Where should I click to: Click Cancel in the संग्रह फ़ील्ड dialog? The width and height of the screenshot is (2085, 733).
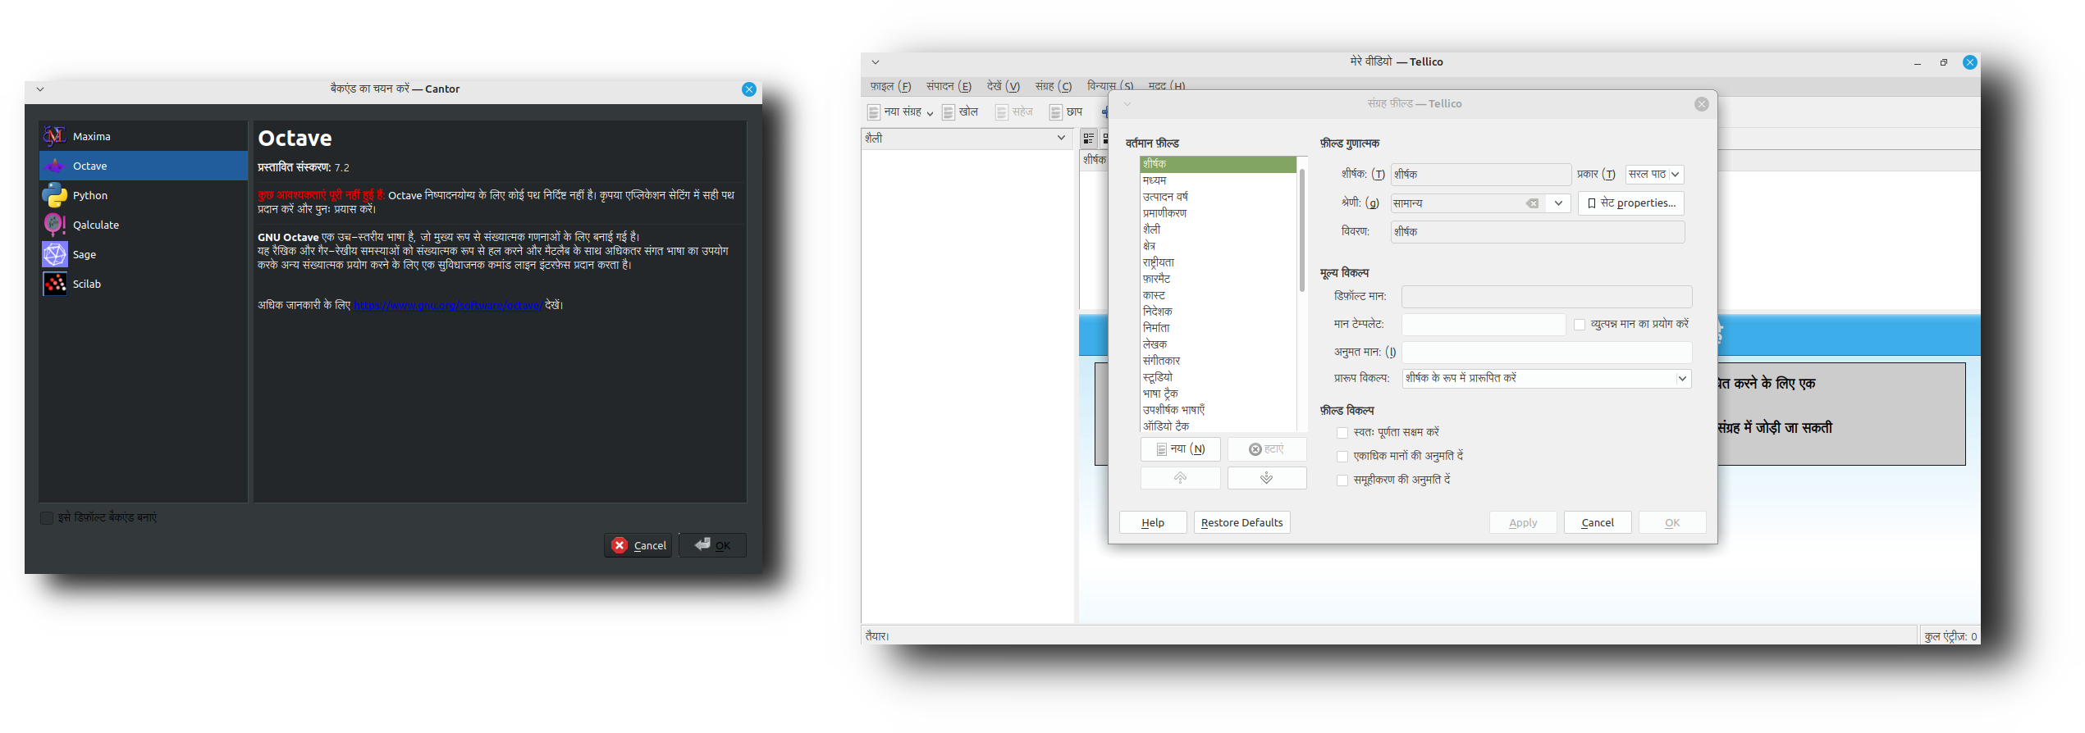coord(1598,523)
